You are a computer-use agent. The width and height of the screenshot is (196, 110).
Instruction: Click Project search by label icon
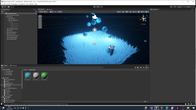tap(141, 67)
